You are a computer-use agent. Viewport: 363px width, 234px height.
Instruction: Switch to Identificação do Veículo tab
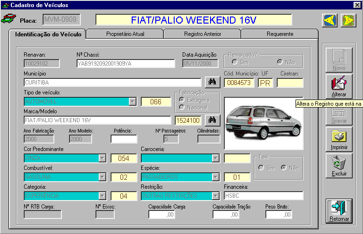pyautogui.click(x=48, y=34)
